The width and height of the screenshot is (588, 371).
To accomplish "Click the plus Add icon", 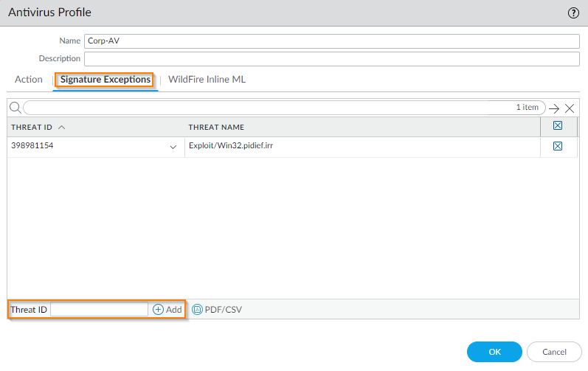I will [x=158, y=310].
